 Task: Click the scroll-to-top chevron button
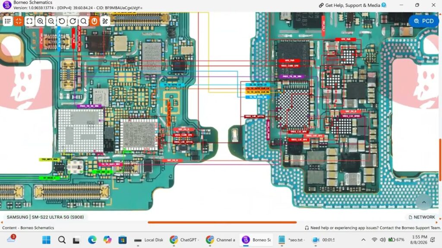(424, 202)
